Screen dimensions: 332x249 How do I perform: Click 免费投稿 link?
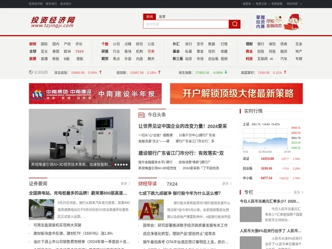(x=277, y=4)
